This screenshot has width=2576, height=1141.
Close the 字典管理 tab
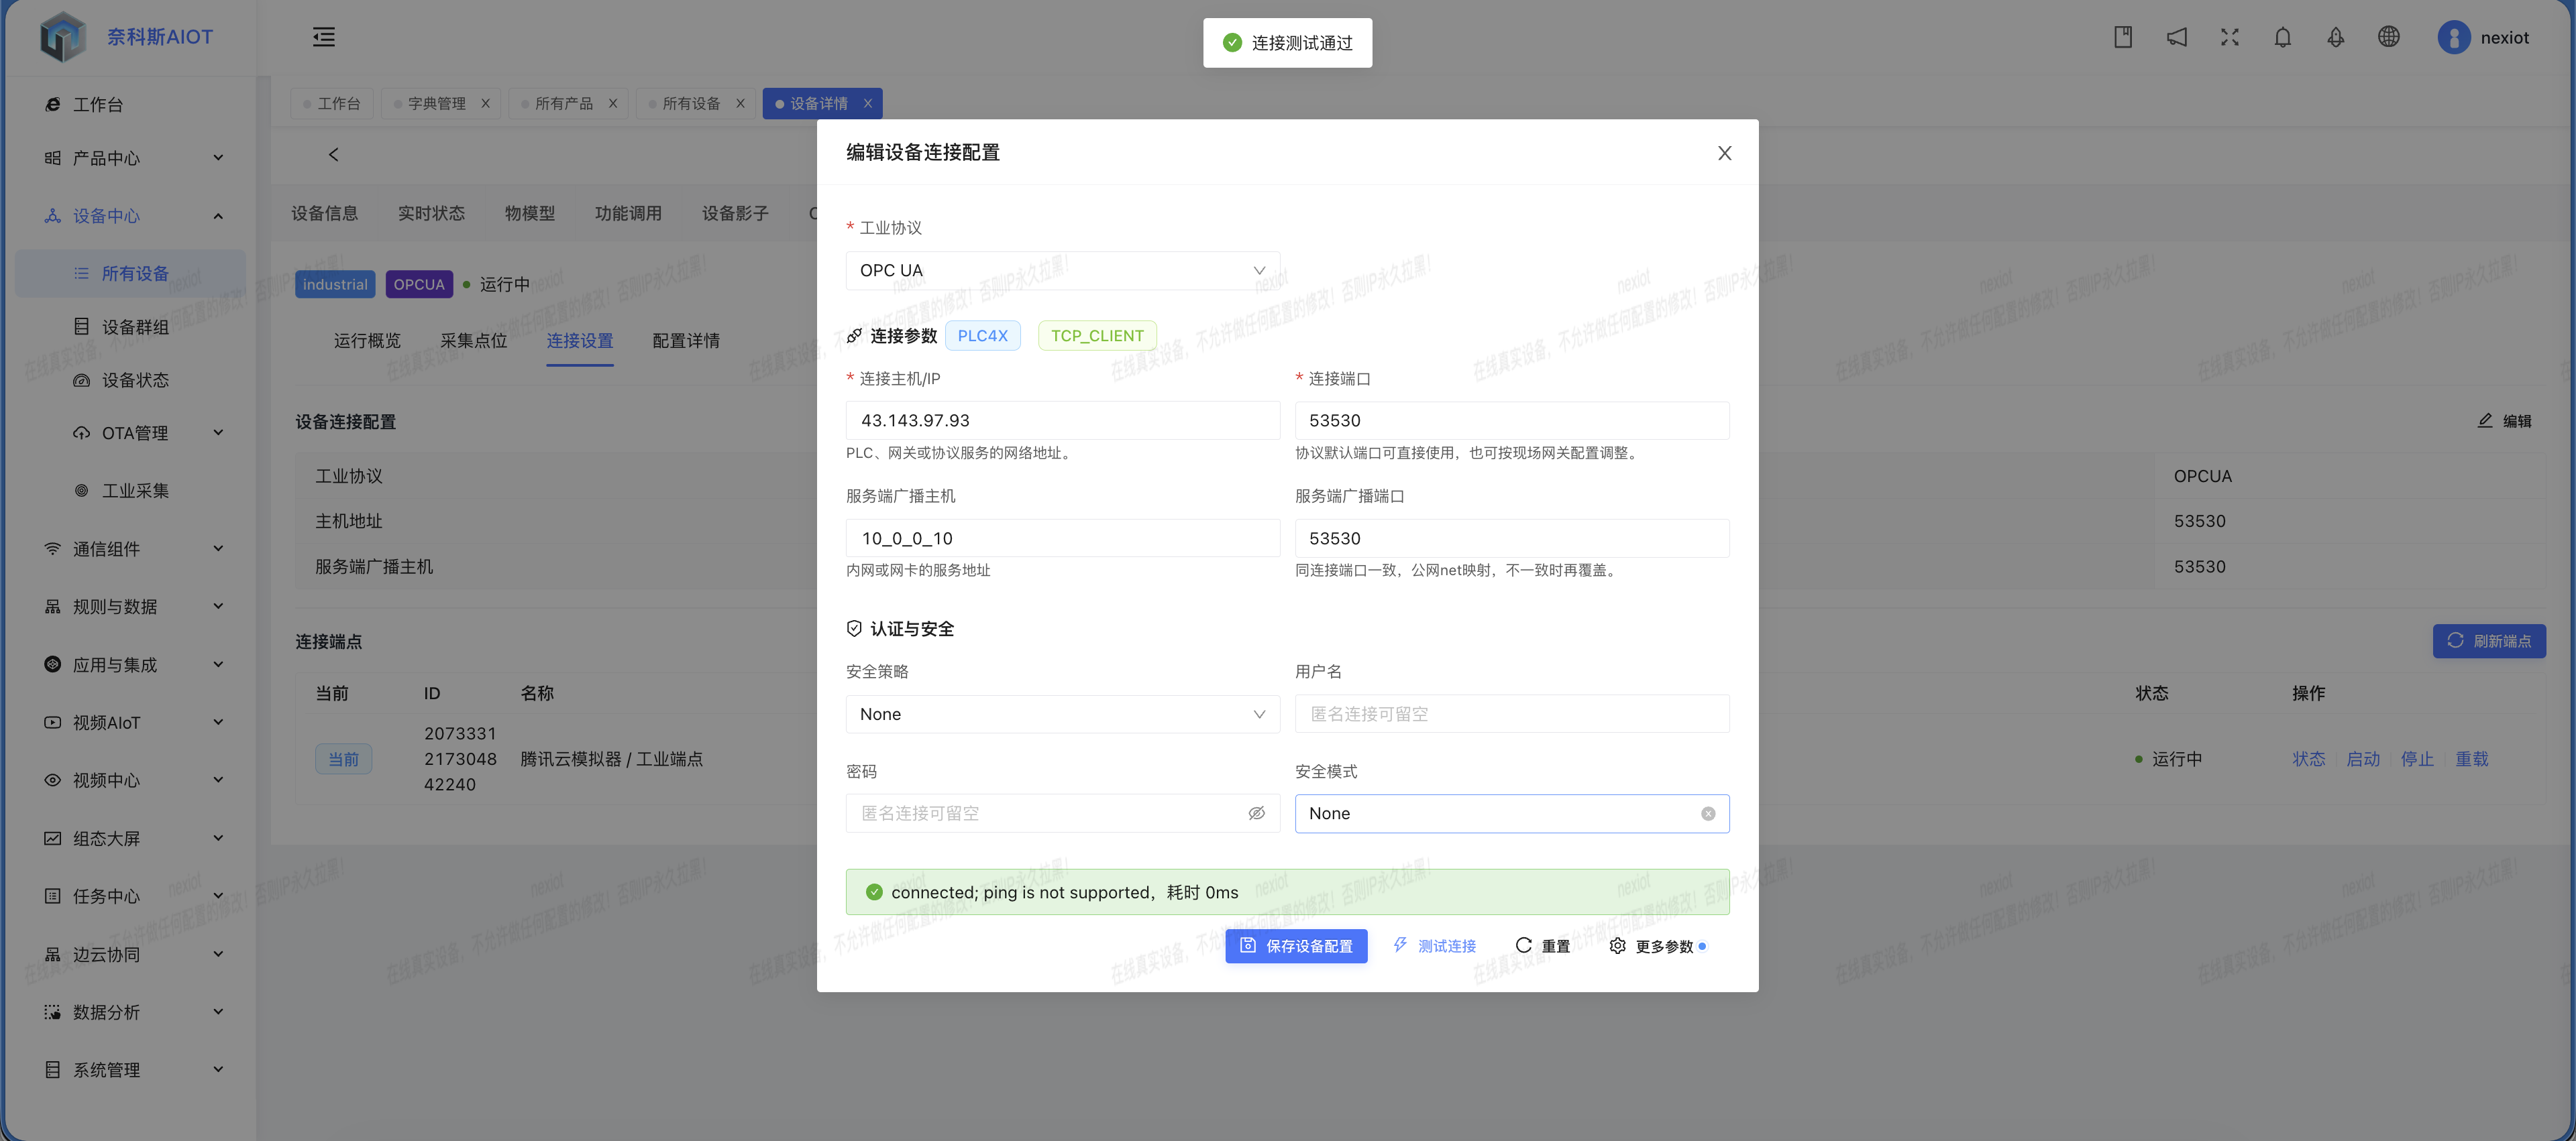click(x=485, y=103)
